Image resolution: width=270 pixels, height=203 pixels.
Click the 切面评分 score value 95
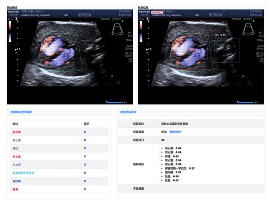pos(163,140)
